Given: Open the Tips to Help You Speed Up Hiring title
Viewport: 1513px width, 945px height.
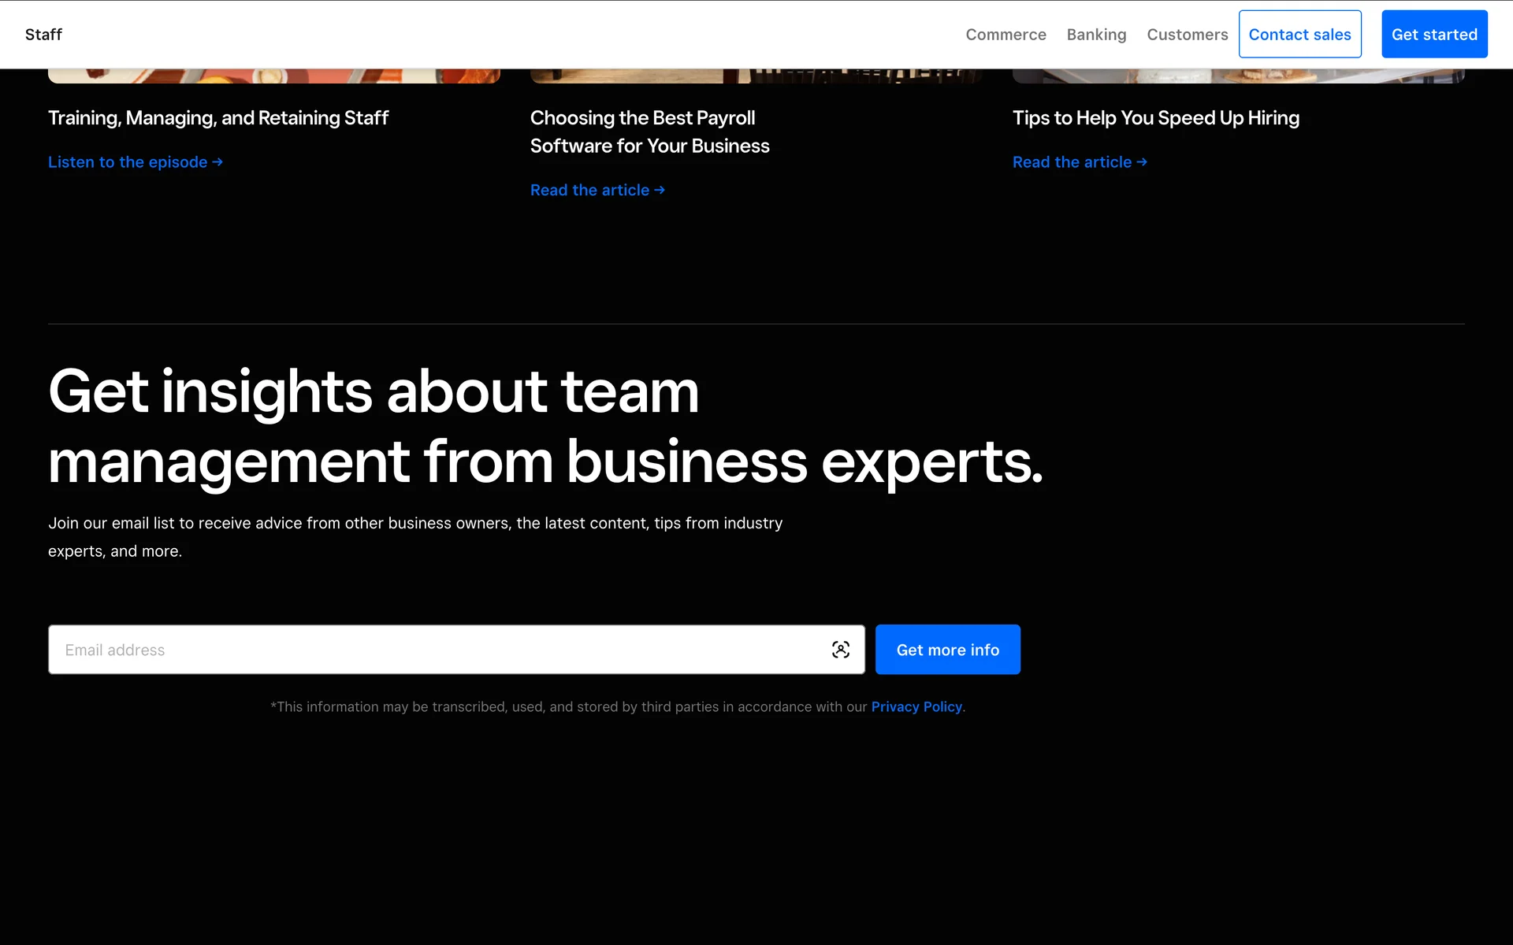Looking at the screenshot, I should coord(1155,118).
